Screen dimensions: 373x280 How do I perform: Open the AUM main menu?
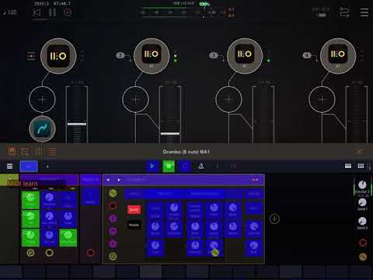364,12
